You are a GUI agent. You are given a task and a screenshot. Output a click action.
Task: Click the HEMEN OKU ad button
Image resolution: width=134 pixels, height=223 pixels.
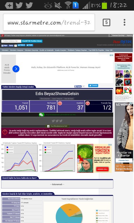point(102,169)
